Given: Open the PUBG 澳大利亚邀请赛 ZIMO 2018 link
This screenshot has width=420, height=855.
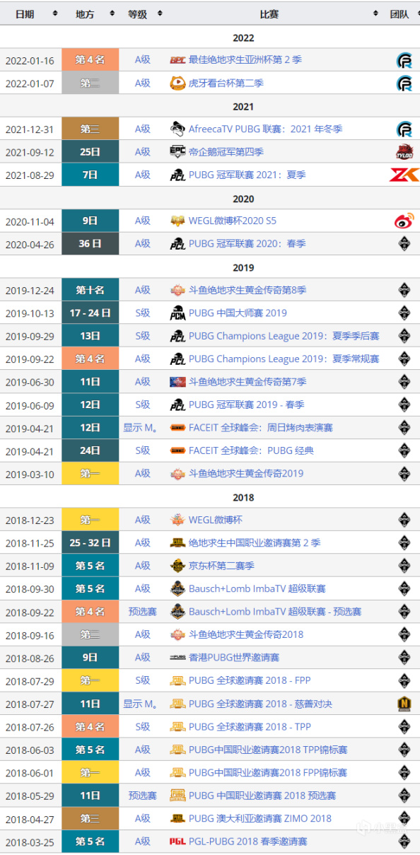Looking at the screenshot, I should click(x=260, y=818).
